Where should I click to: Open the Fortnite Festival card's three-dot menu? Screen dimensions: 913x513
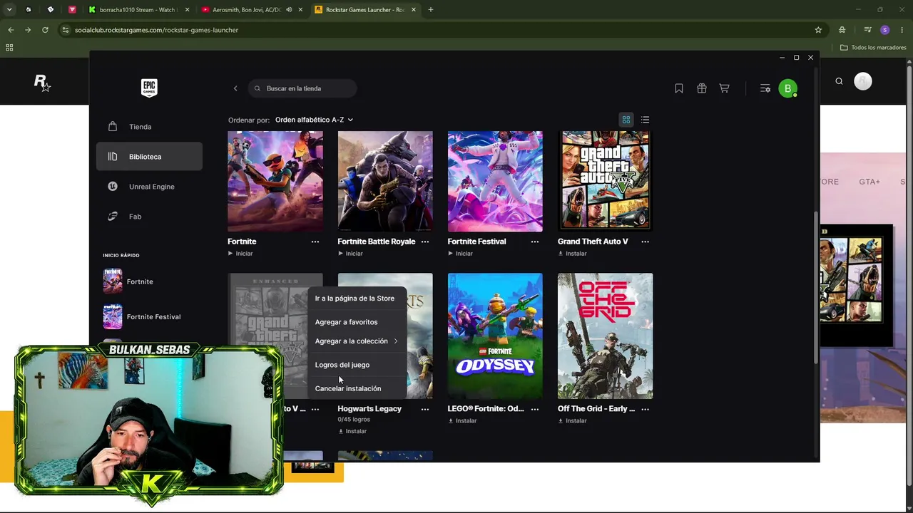535,242
